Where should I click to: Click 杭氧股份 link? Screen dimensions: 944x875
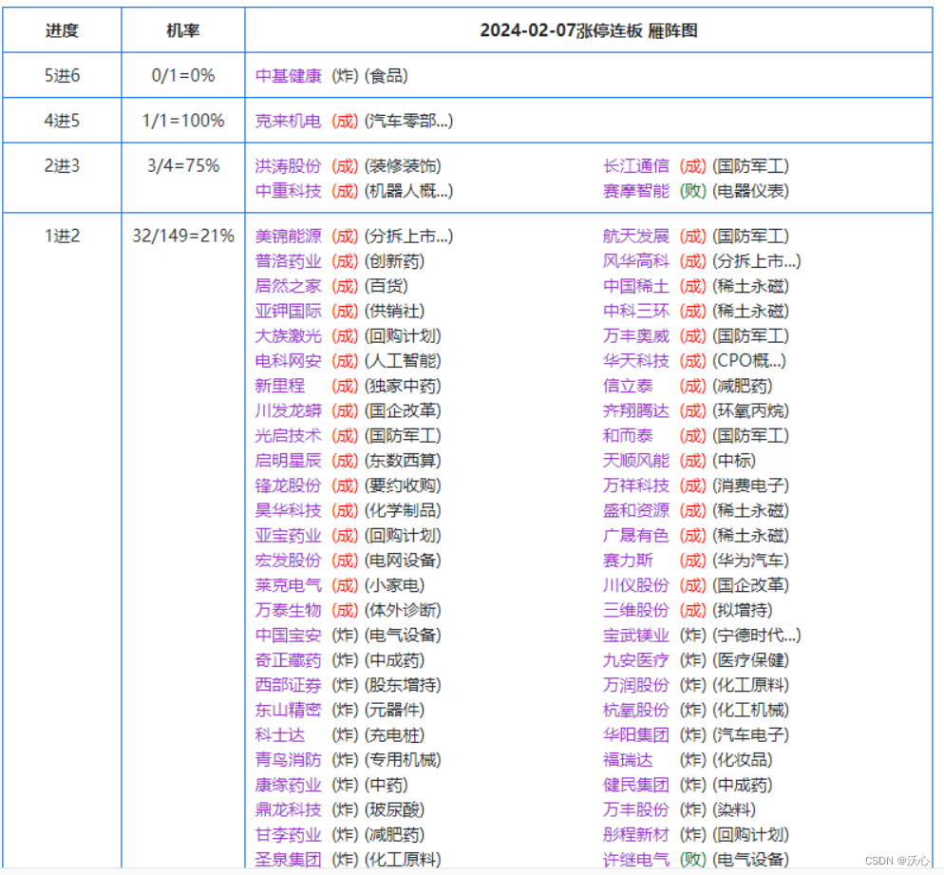(636, 711)
